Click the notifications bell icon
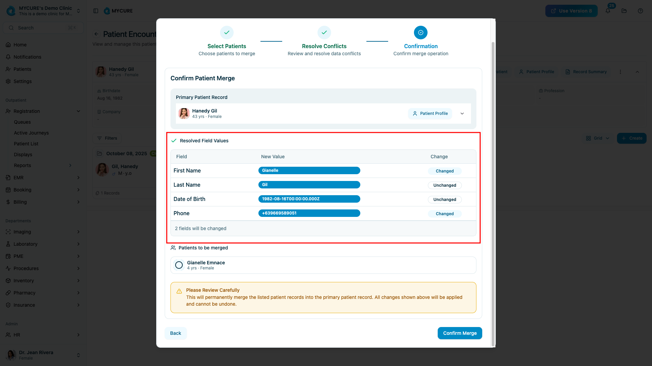 (608, 11)
